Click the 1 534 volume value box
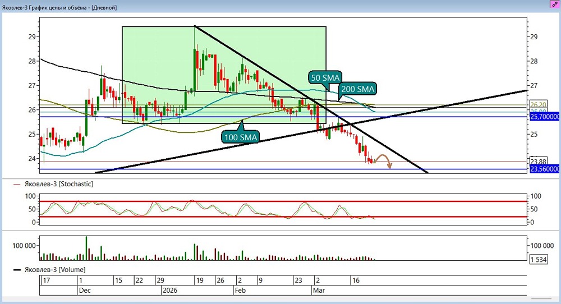This screenshot has height=304, width=561. (539, 259)
